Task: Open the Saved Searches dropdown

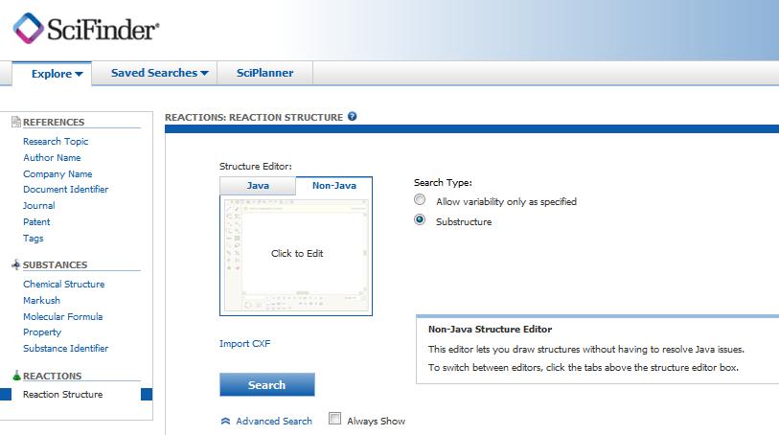Action: (x=159, y=73)
